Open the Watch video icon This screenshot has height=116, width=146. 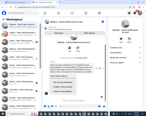pyautogui.click(x=72, y=13)
